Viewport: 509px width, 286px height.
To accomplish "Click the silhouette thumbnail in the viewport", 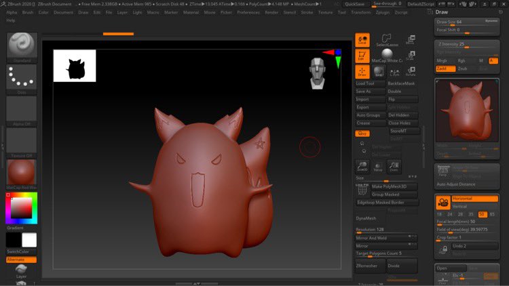I will click(x=75, y=66).
